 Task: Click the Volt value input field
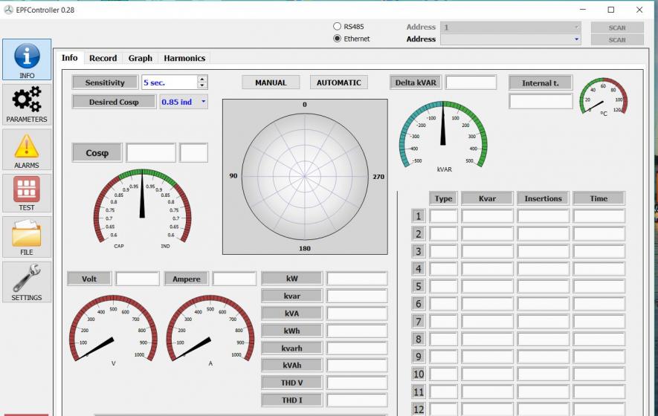138,279
